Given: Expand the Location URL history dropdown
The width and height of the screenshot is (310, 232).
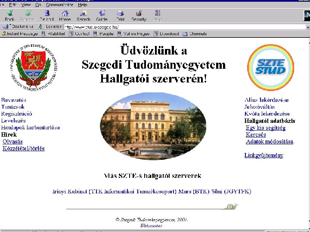Looking at the screenshot, I should pyautogui.click(x=308, y=27).
